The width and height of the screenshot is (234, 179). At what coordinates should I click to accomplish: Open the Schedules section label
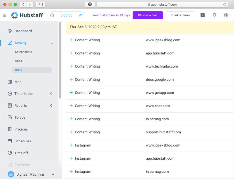click(23, 141)
